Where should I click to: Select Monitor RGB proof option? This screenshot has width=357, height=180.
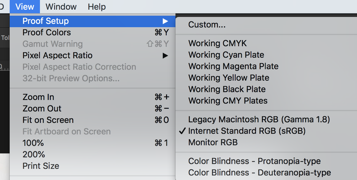tap(213, 143)
